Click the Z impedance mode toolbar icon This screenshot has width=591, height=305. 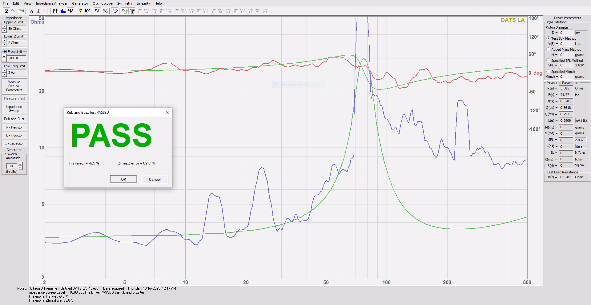[6, 11]
